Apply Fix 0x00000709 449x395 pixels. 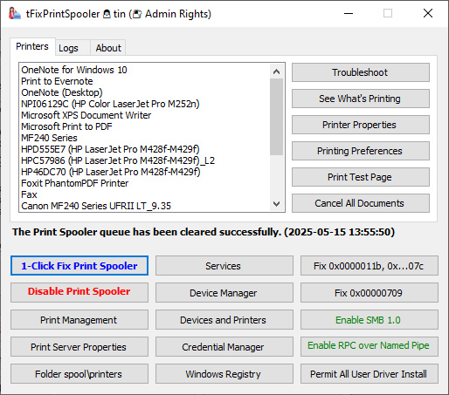tap(370, 293)
